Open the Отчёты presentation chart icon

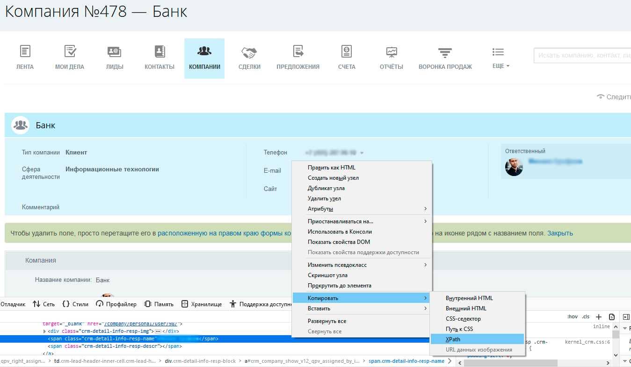392,51
